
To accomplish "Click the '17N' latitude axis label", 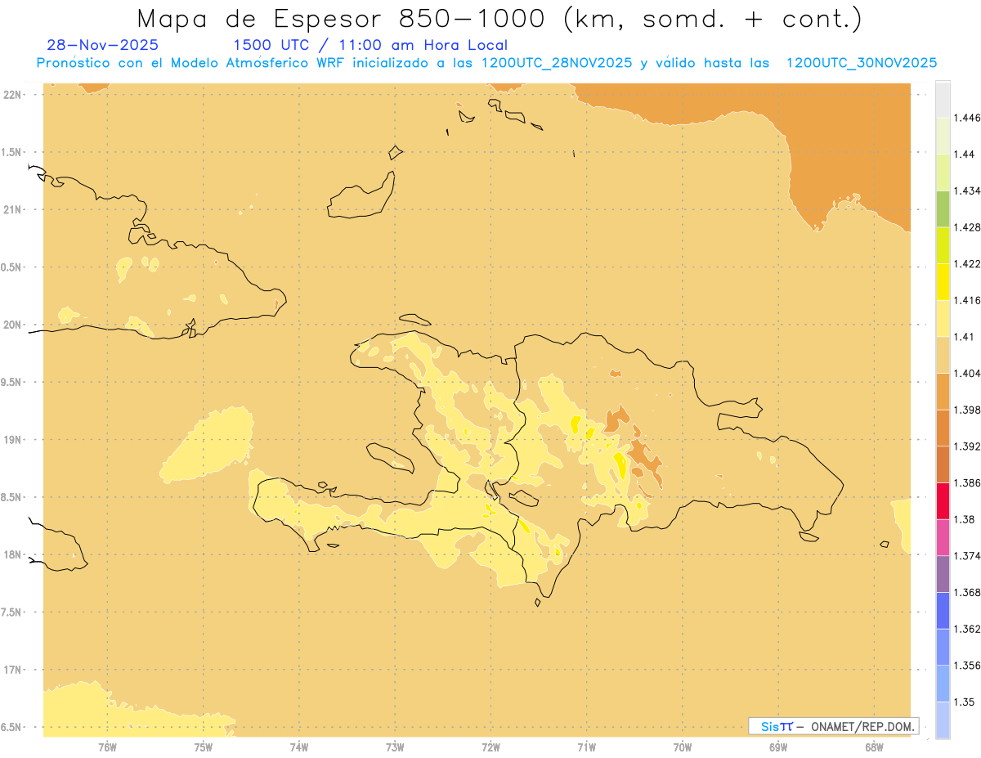I will [x=12, y=670].
